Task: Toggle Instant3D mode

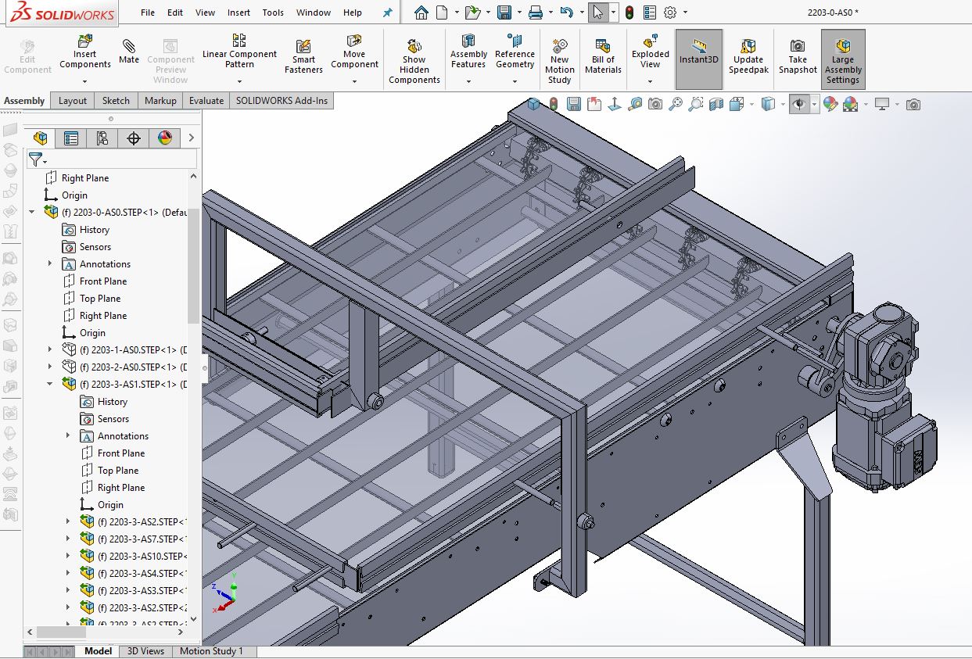Action: 698,59
